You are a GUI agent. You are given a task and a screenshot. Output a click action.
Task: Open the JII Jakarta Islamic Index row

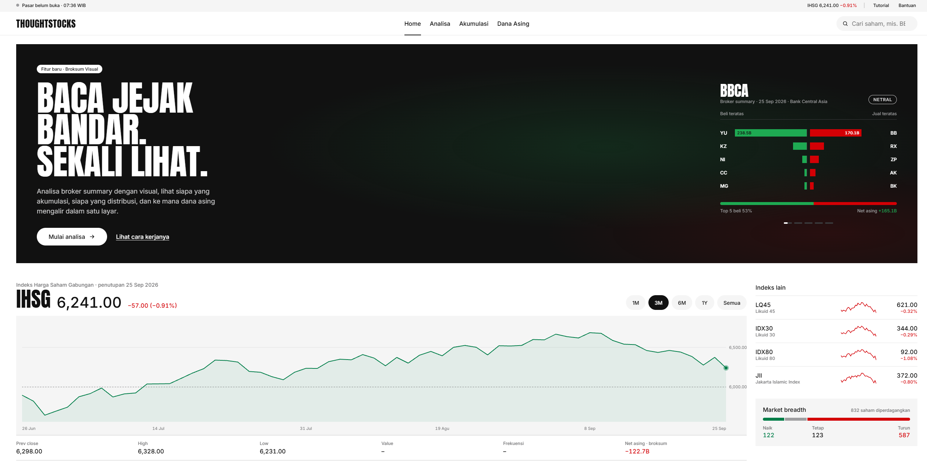(x=836, y=378)
